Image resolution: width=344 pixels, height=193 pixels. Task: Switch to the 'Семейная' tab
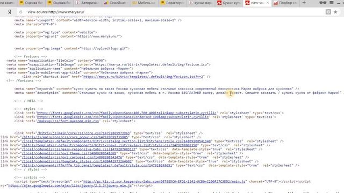[x=115, y=3]
